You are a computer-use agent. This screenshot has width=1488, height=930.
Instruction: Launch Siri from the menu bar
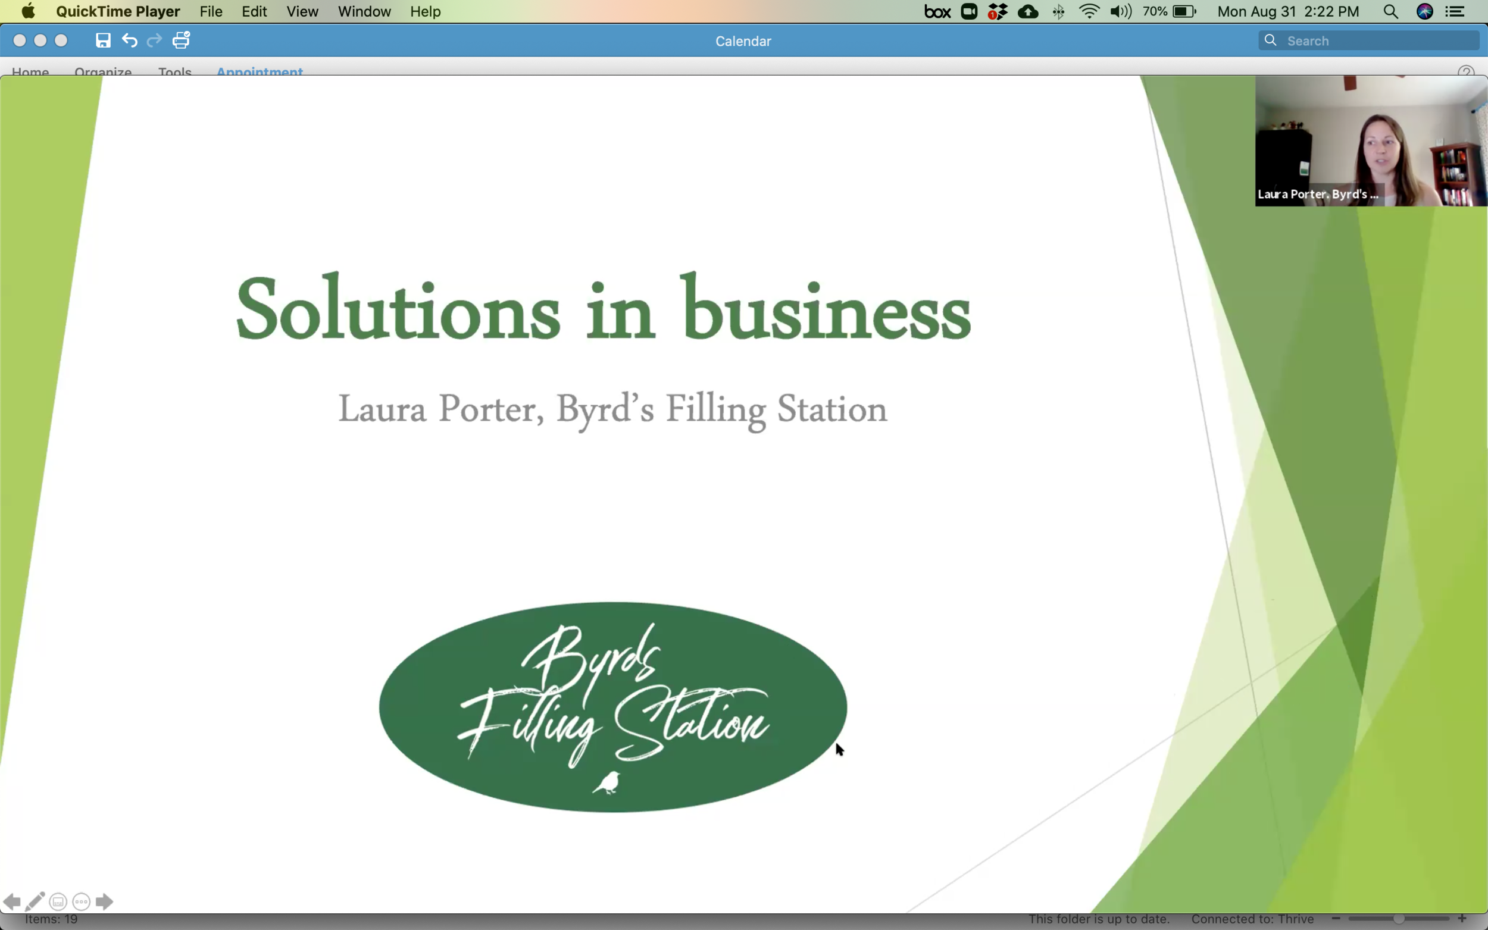pyautogui.click(x=1425, y=12)
